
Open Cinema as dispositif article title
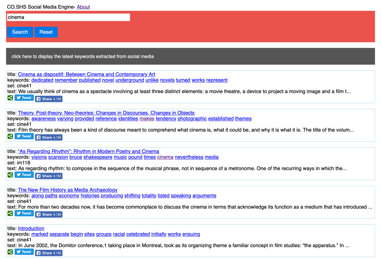86,74
